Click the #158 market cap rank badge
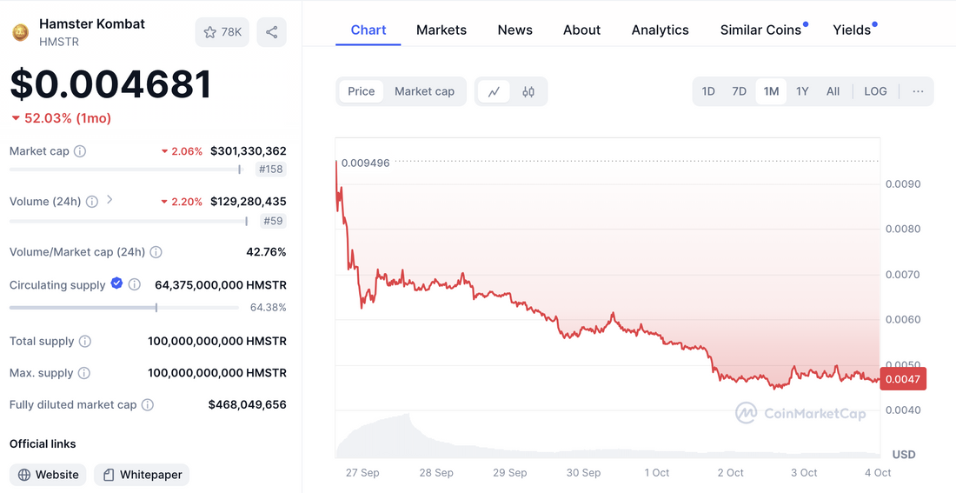 pyautogui.click(x=270, y=169)
